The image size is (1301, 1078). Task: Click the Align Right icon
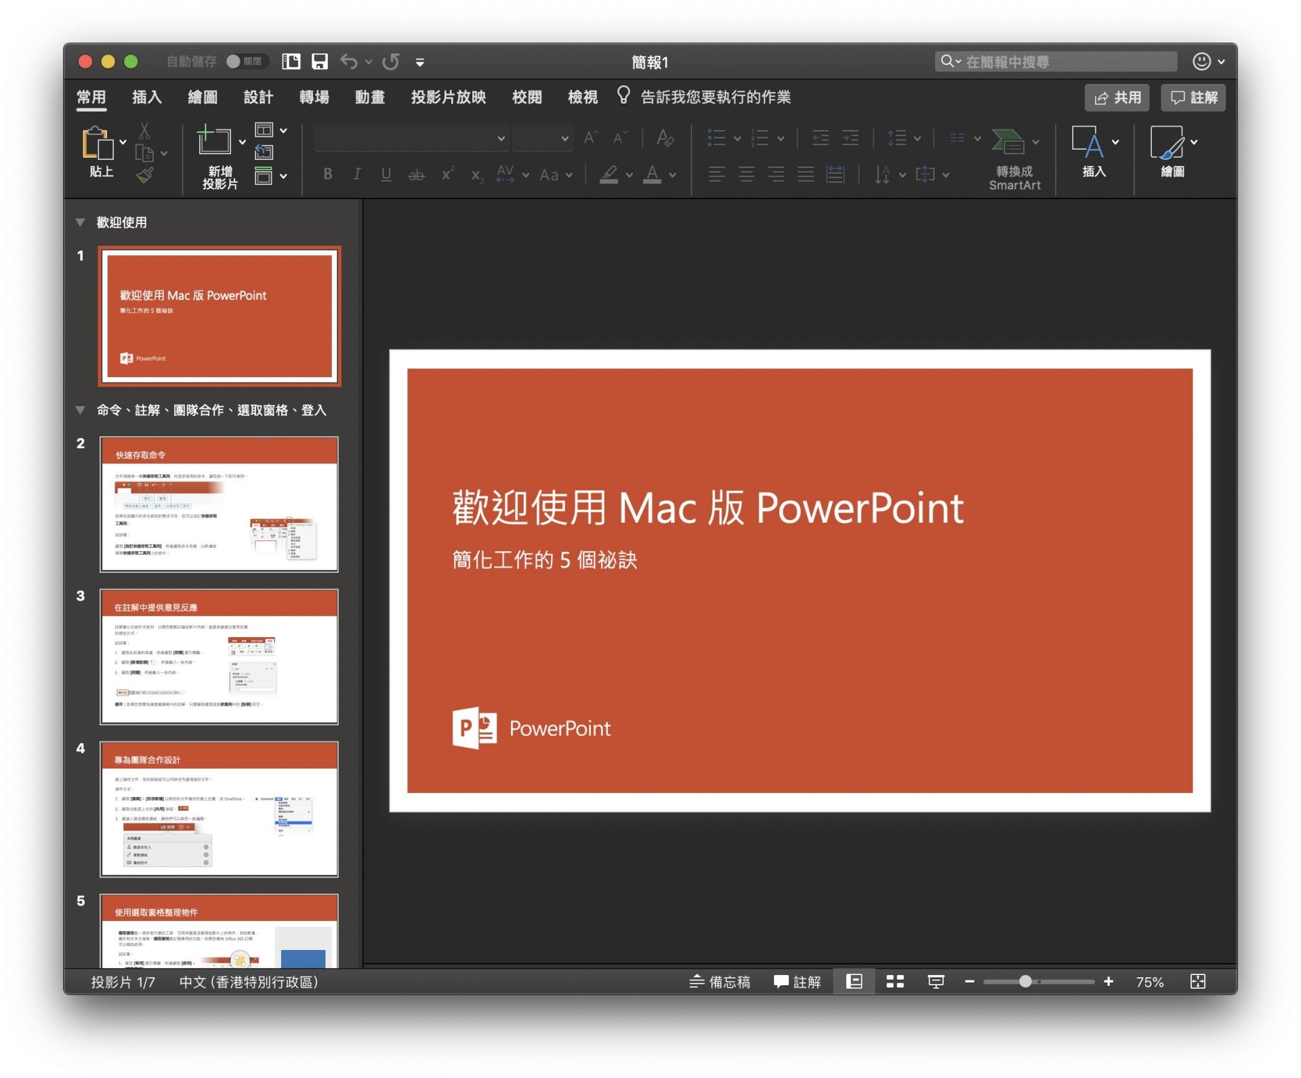pyautogui.click(x=777, y=175)
